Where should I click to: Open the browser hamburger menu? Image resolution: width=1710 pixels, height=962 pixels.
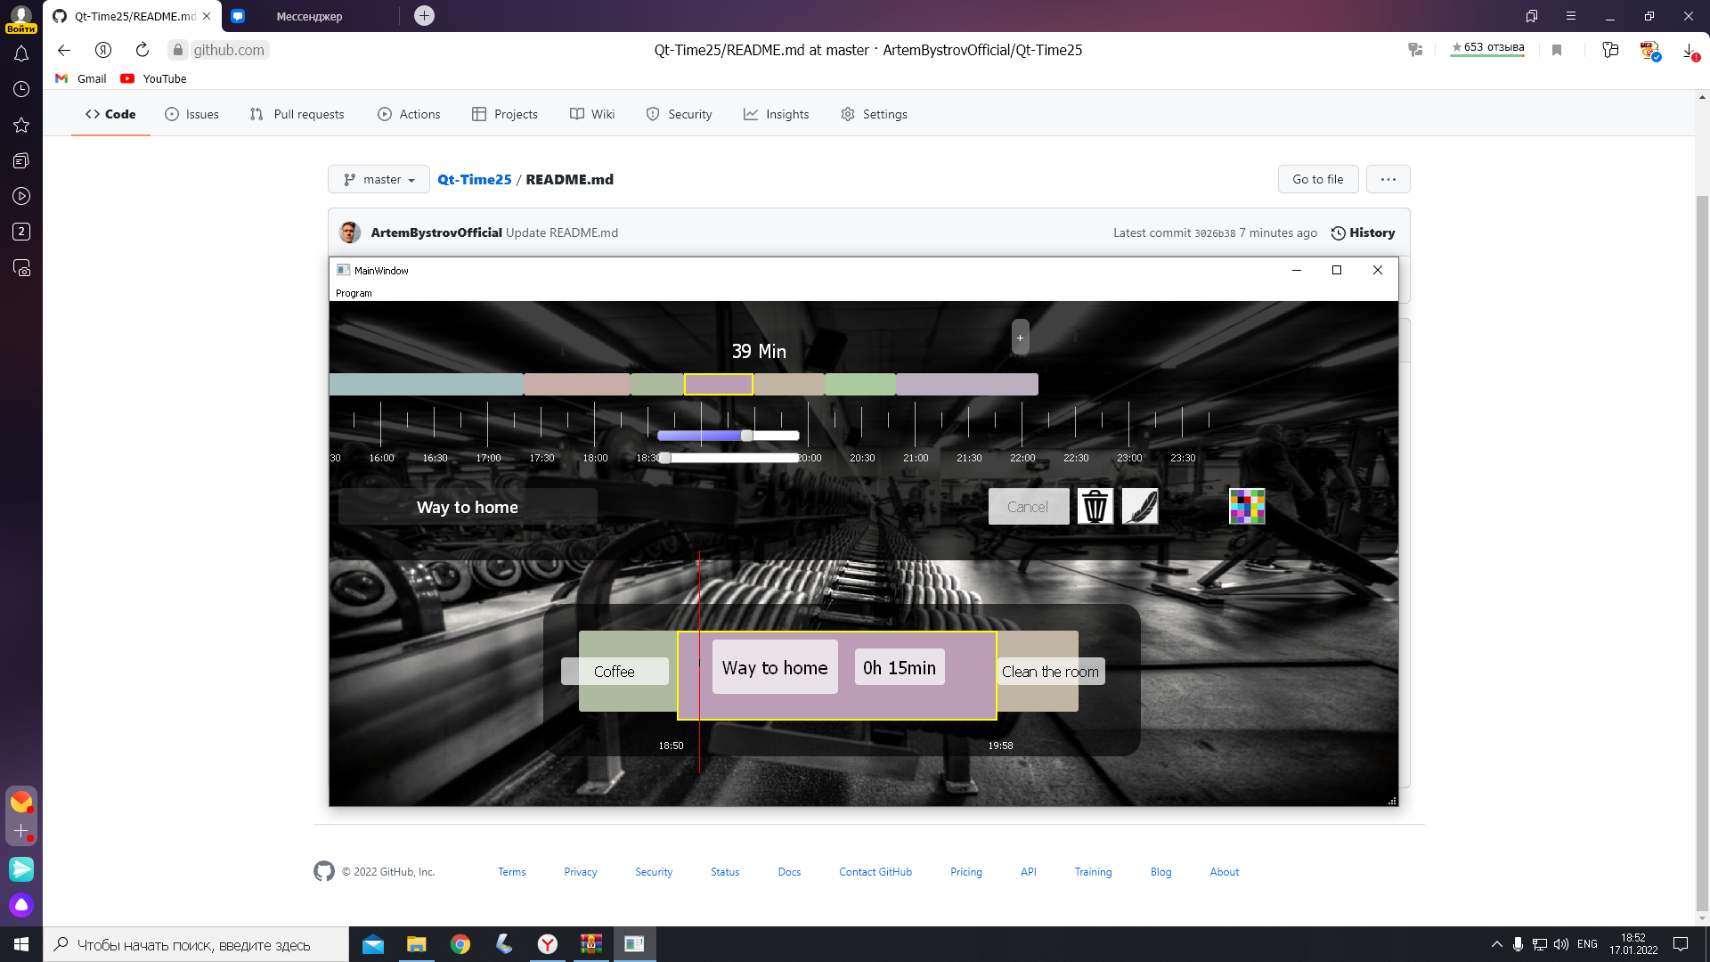click(x=1570, y=16)
